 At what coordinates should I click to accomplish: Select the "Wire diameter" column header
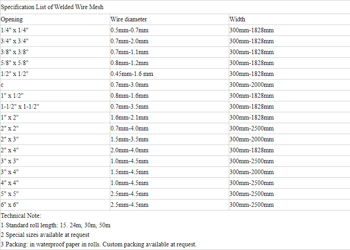(x=129, y=19)
